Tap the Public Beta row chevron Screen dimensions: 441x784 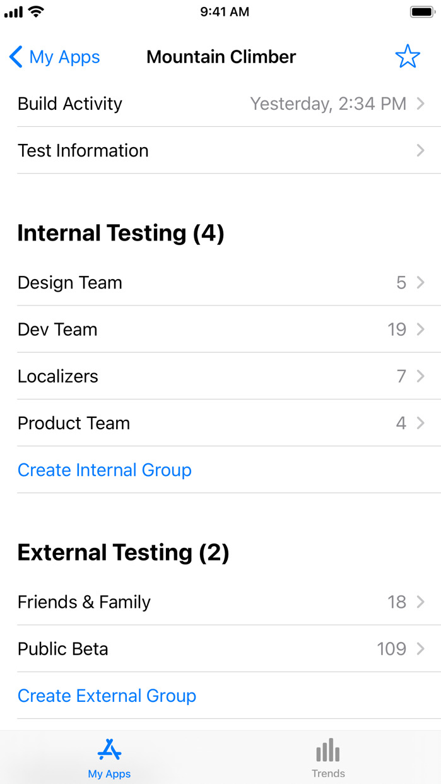pyautogui.click(x=421, y=649)
